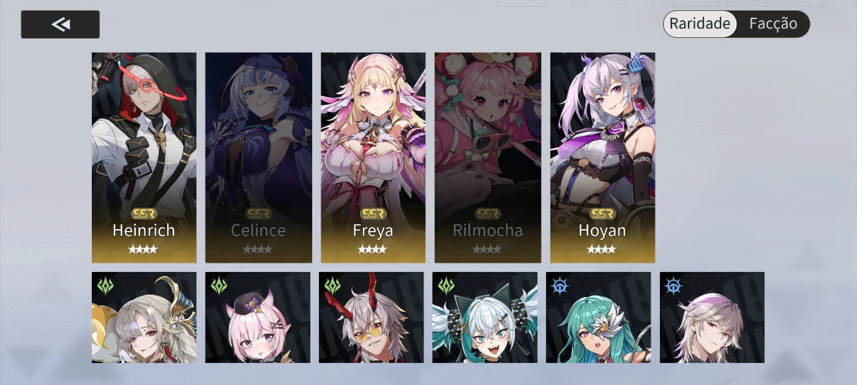857x385 pixels.
Task: Select Hoyan character card
Action: pos(602,158)
